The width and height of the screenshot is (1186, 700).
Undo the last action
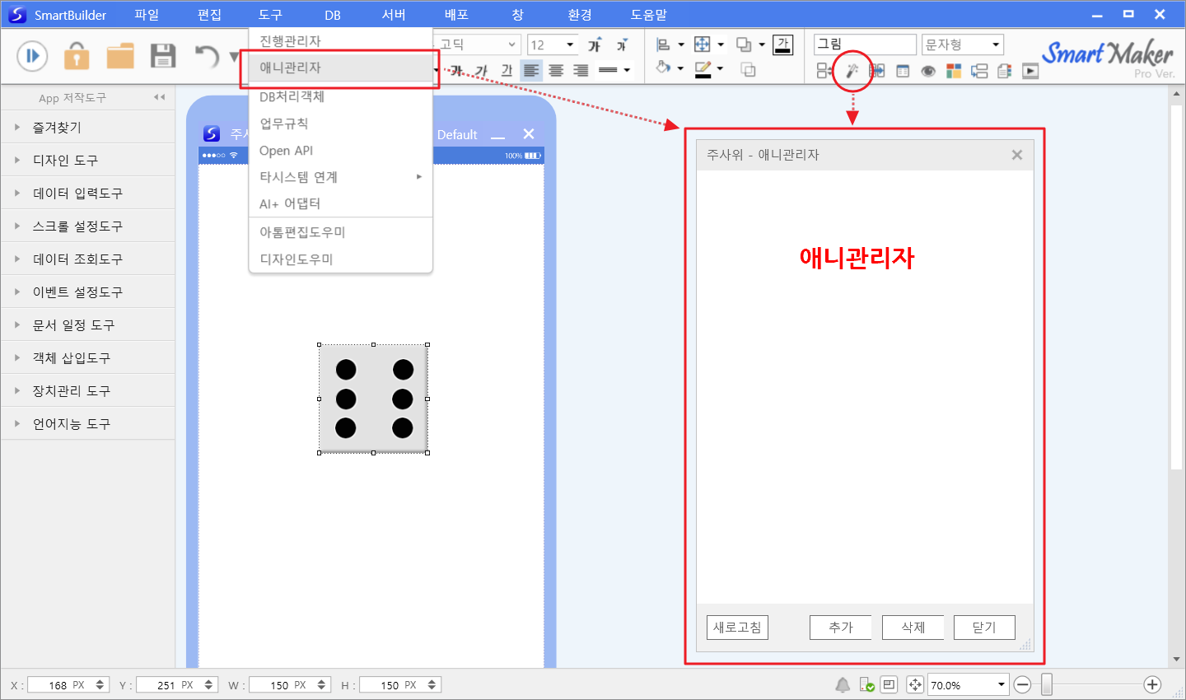207,56
